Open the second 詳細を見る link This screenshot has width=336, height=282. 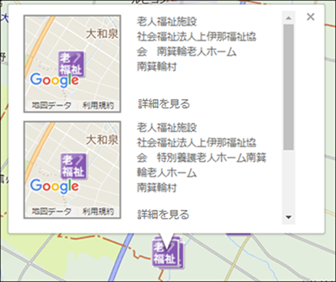pyautogui.click(x=164, y=214)
